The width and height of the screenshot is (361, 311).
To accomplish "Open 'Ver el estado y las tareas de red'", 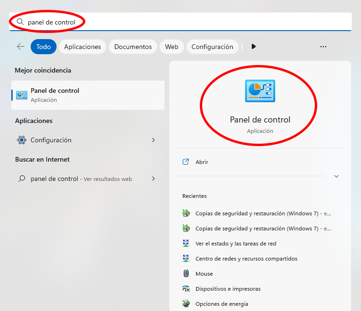I will [260, 244].
